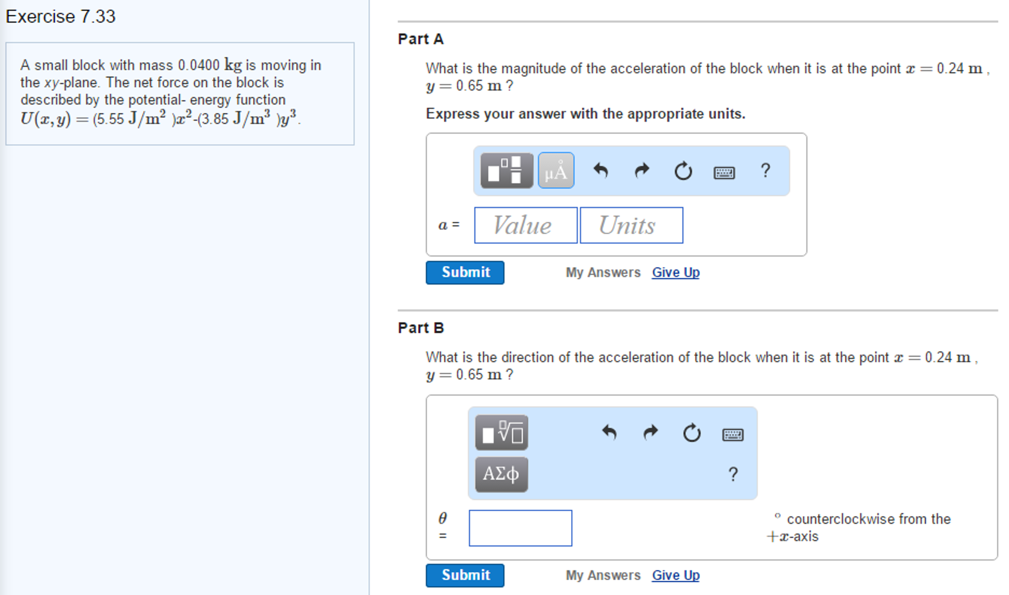Submit the Part A answer

(x=464, y=272)
